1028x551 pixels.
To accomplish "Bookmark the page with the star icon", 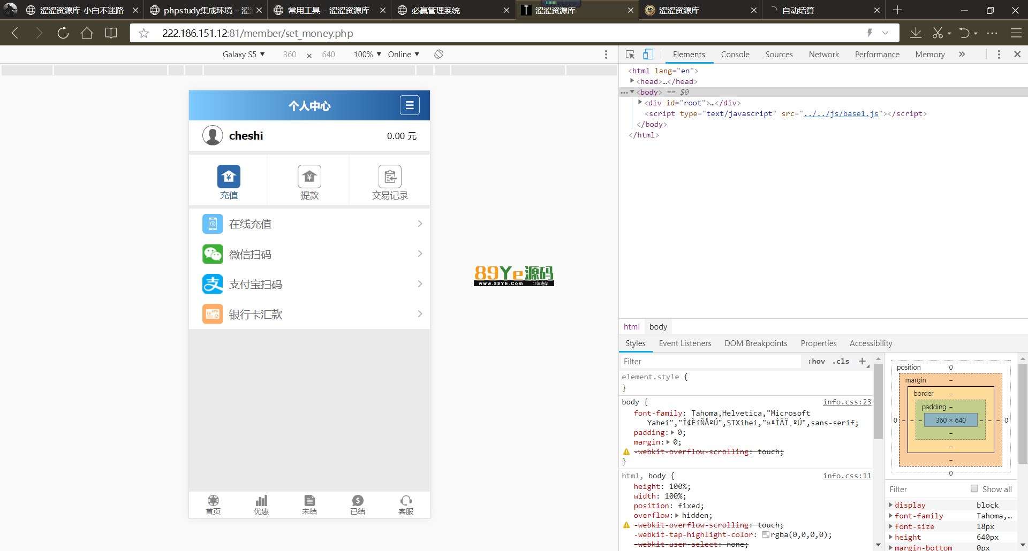I will pyautogui.click(x=143, y=33).
